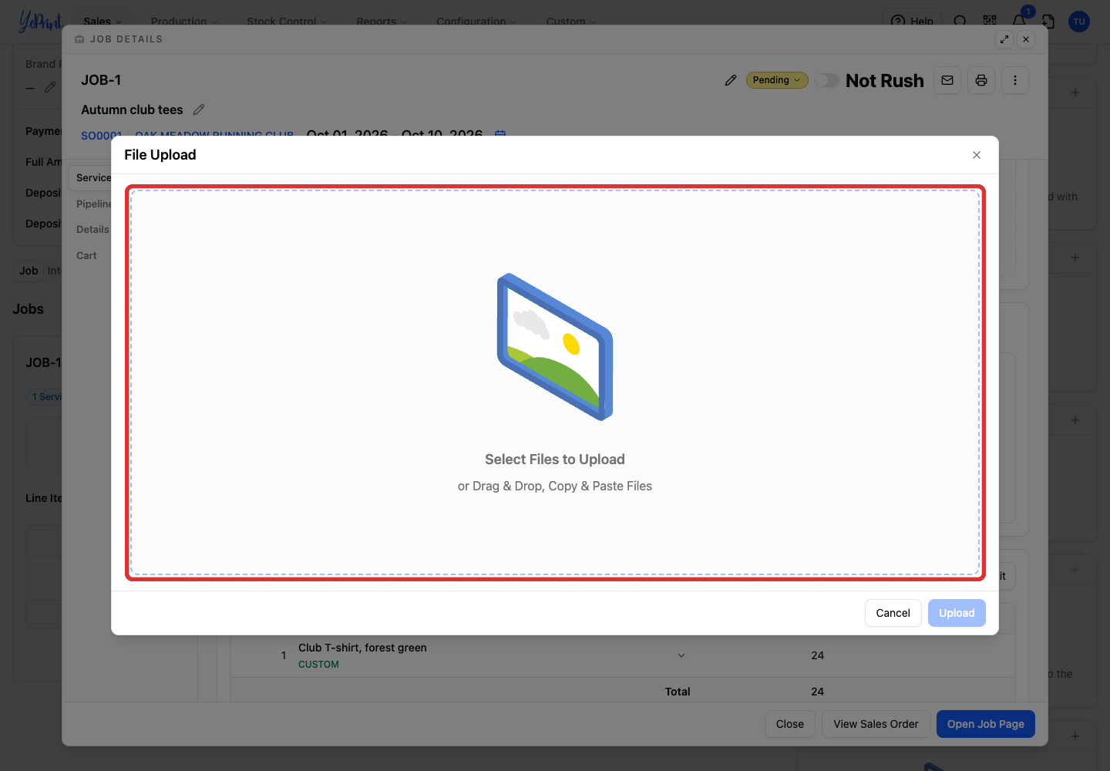Click Open Job Page
The image size is (1110, 771).
coord(986,724)
